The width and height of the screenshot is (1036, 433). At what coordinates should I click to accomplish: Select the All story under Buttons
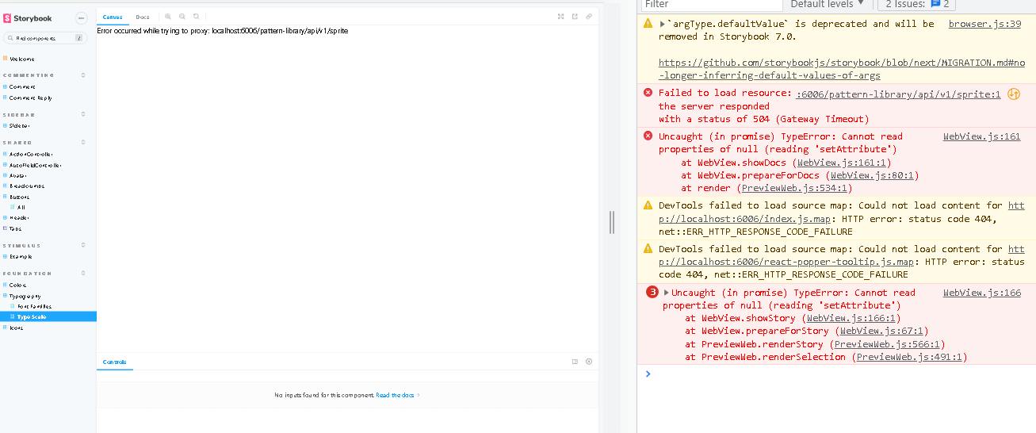[x=21, y=207]
